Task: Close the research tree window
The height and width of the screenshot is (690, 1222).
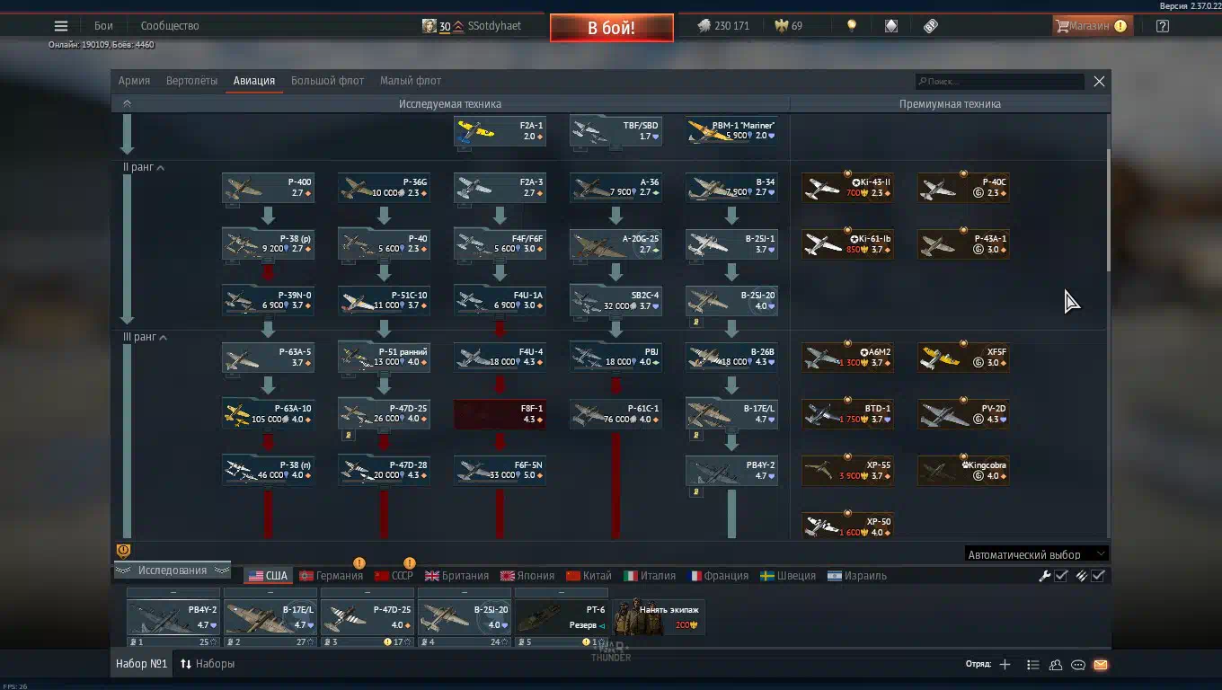Action: pyautogui.click(x=1099, y=81)
